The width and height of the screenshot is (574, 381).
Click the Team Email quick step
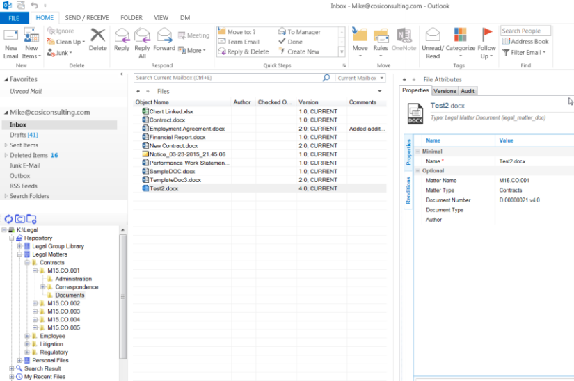click(x=239, y=42)
